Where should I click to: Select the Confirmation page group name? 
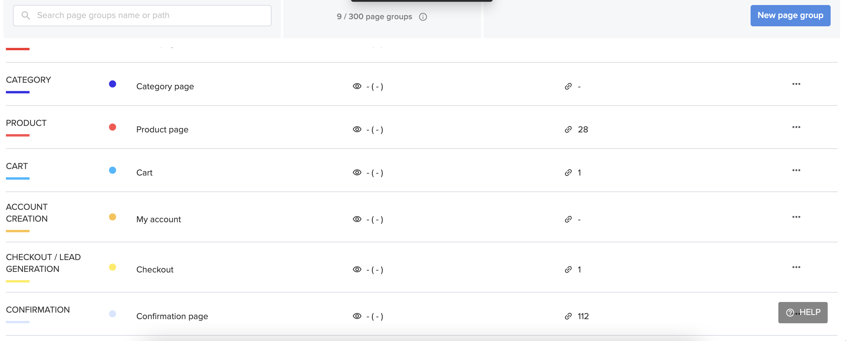(x=172, y=316)
